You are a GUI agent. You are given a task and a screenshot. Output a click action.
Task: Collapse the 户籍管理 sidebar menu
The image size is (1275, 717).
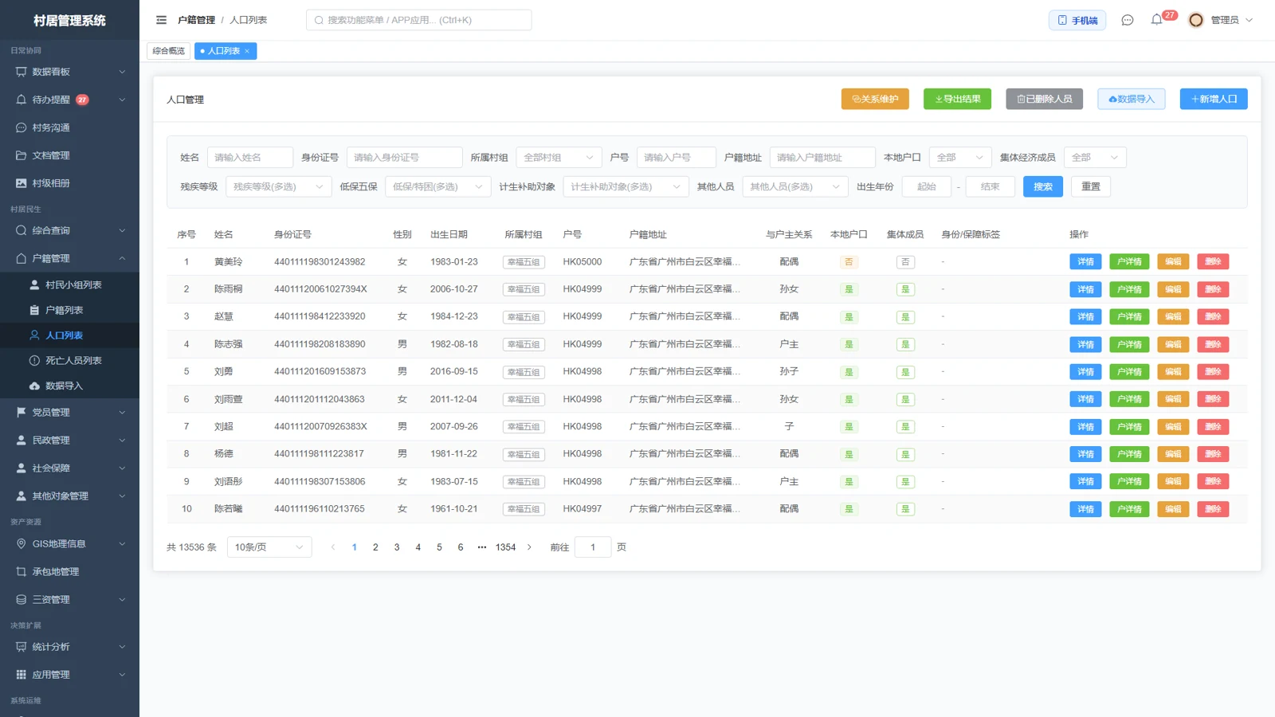(69, 258)
